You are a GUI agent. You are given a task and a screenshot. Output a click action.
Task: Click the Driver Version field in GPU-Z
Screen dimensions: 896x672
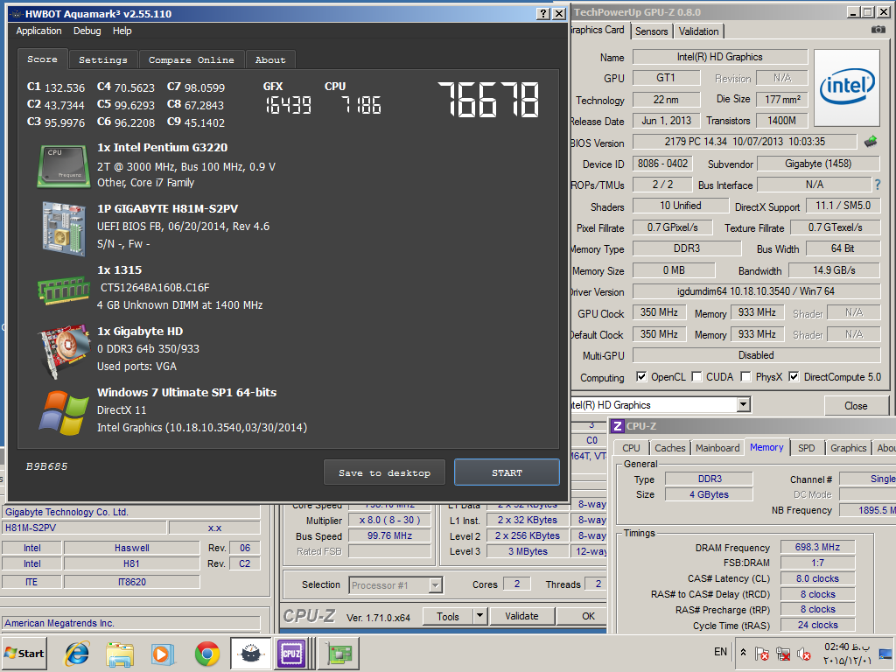755,290
